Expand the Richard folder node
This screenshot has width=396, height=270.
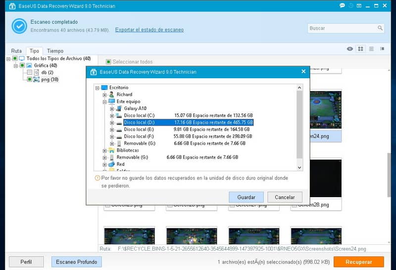[104, 95]
